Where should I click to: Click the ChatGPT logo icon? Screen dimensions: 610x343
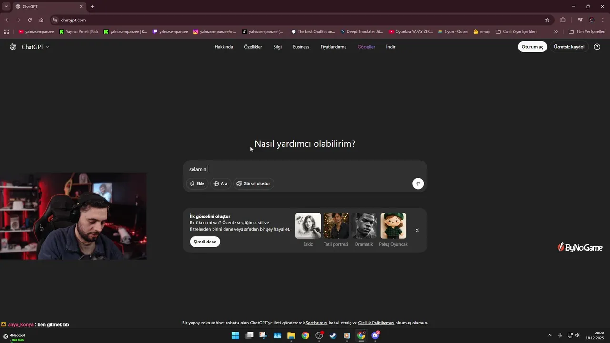coord(13,47)
